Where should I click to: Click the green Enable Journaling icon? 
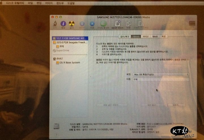point(103,24)
